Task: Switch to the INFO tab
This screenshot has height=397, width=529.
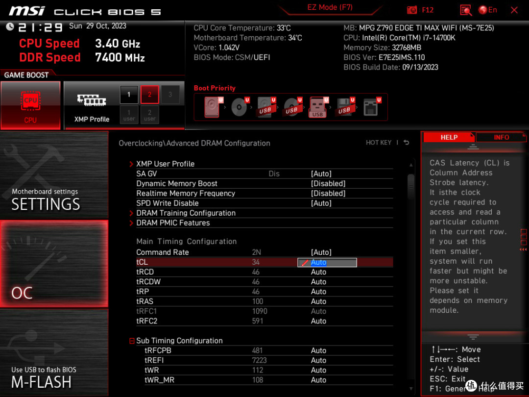Action: tap(502, 137)
